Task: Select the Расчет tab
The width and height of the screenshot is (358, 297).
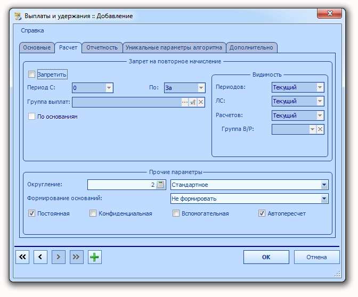Action: tap(68, 47)
